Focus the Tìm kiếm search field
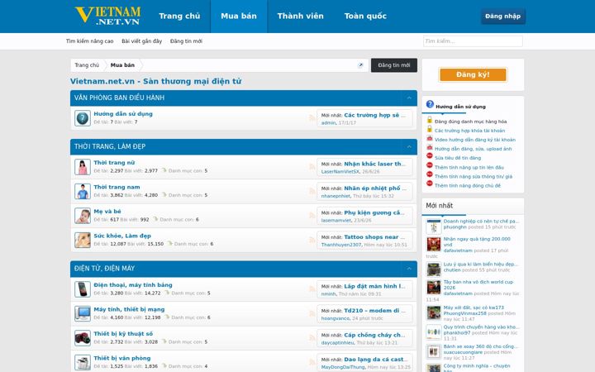The image size is (595, 372). pos(473,41)
